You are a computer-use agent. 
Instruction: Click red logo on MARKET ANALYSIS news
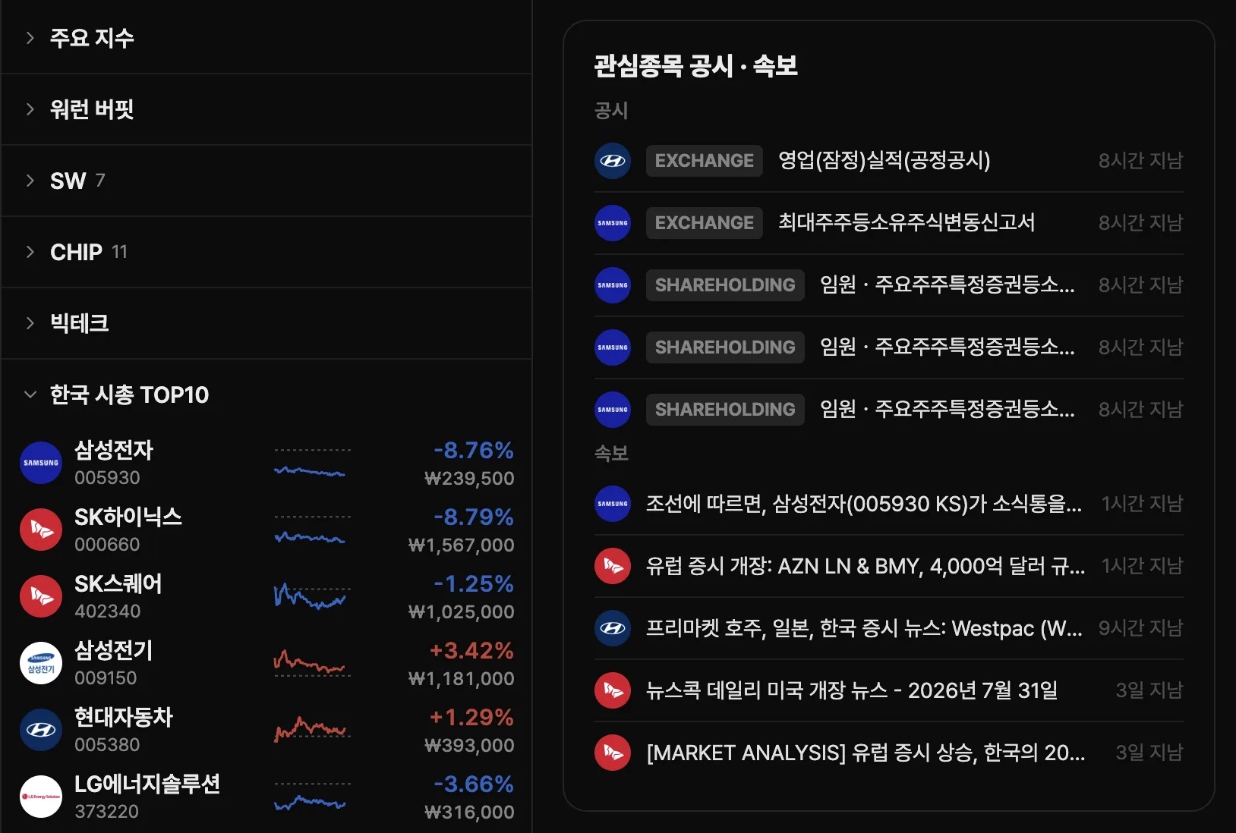[613, 753]
